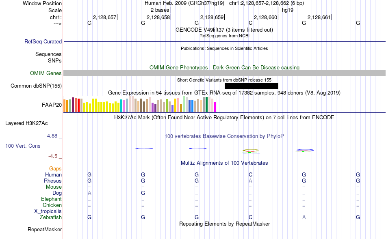Click the hg19 label by the scale bar
The image size is (386, 239).
coord(288,10)
